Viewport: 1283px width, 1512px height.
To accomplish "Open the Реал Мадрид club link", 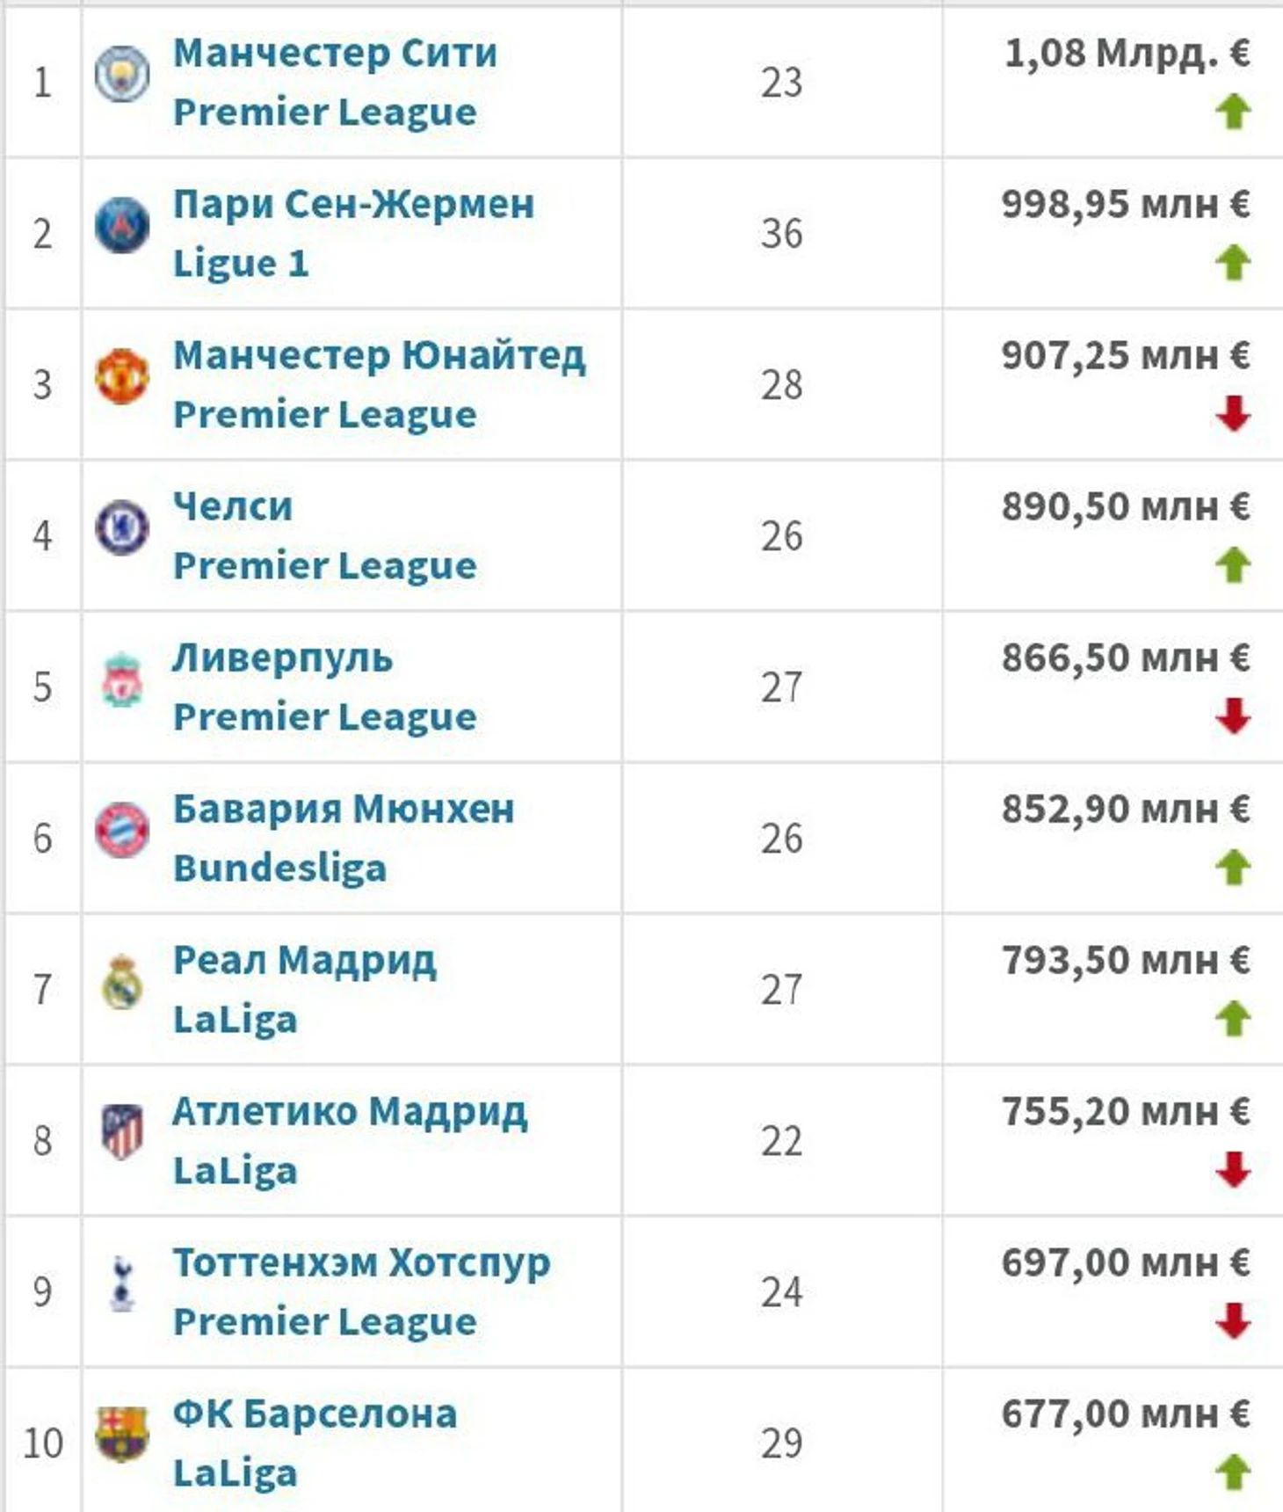I will point(304,960).
